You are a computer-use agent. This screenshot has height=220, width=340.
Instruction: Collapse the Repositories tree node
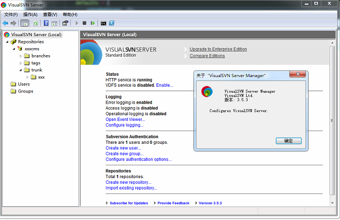(x=7, y=42)
